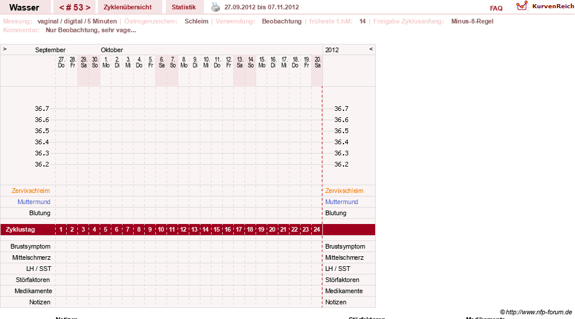Click the right Notizen row label
575x319 pixels.
coord(335,302)
